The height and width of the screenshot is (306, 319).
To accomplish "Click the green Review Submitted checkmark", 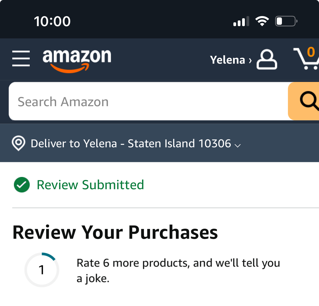I will (22, 185).
